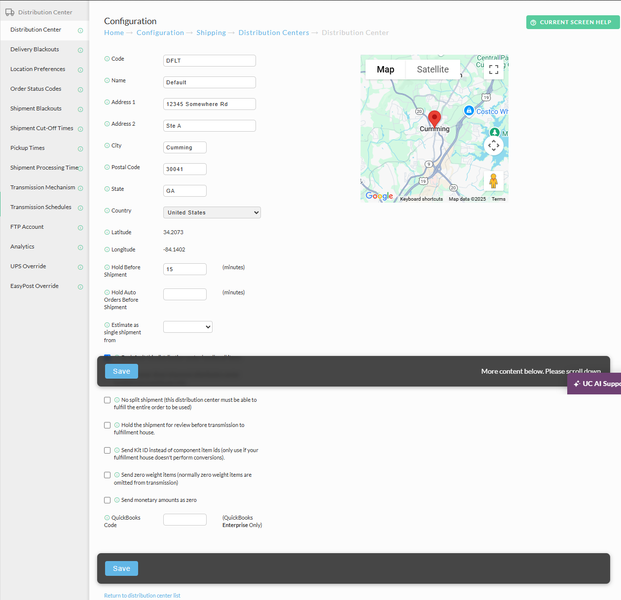Toggle fullscreen view on the map
This screenshot has height=600, width=621.
click(x=494, y=70)
